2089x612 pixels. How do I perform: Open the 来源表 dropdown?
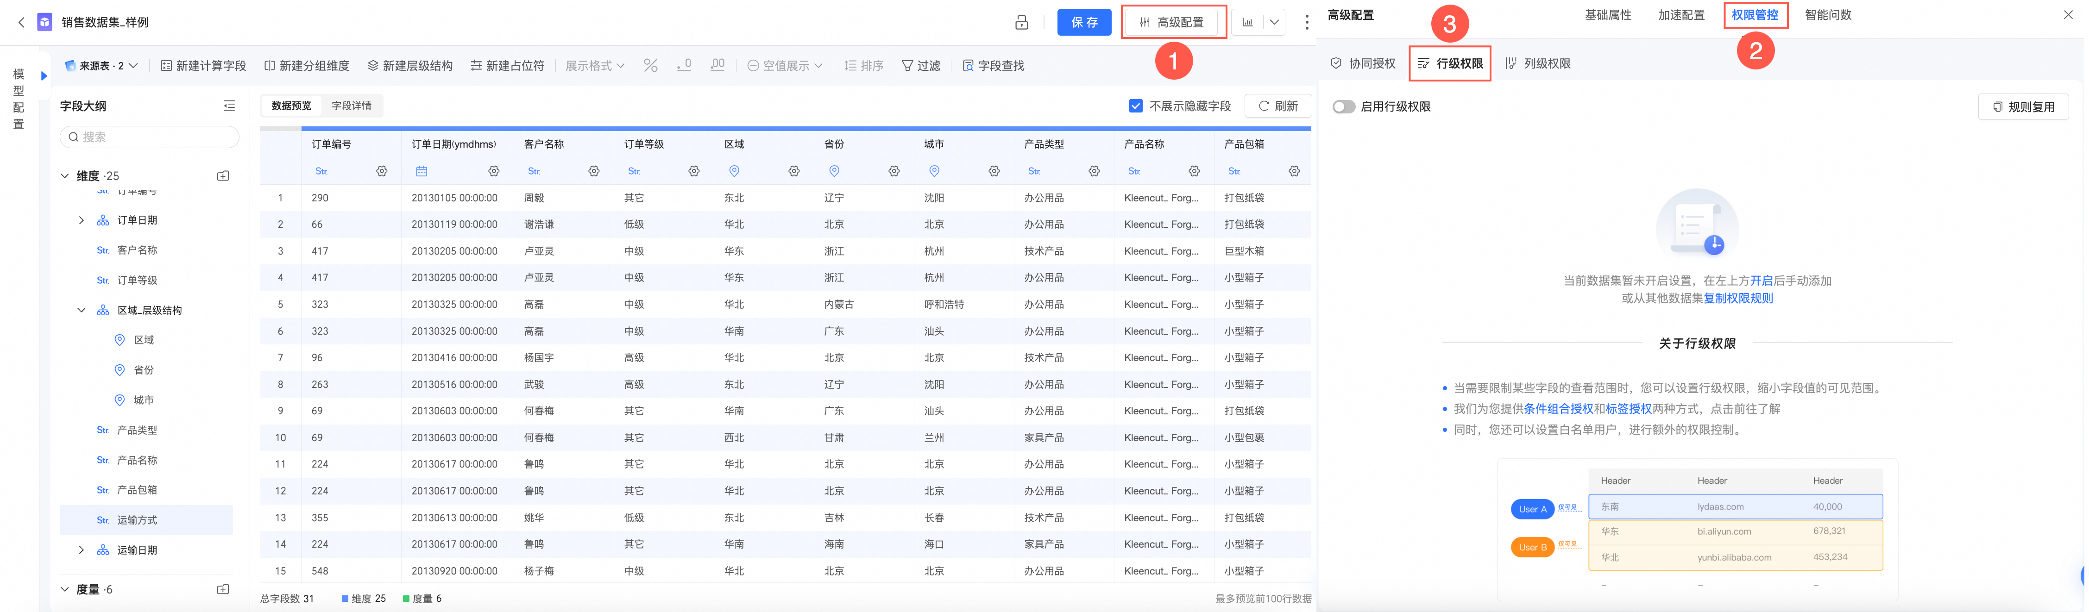click(101, 66)
